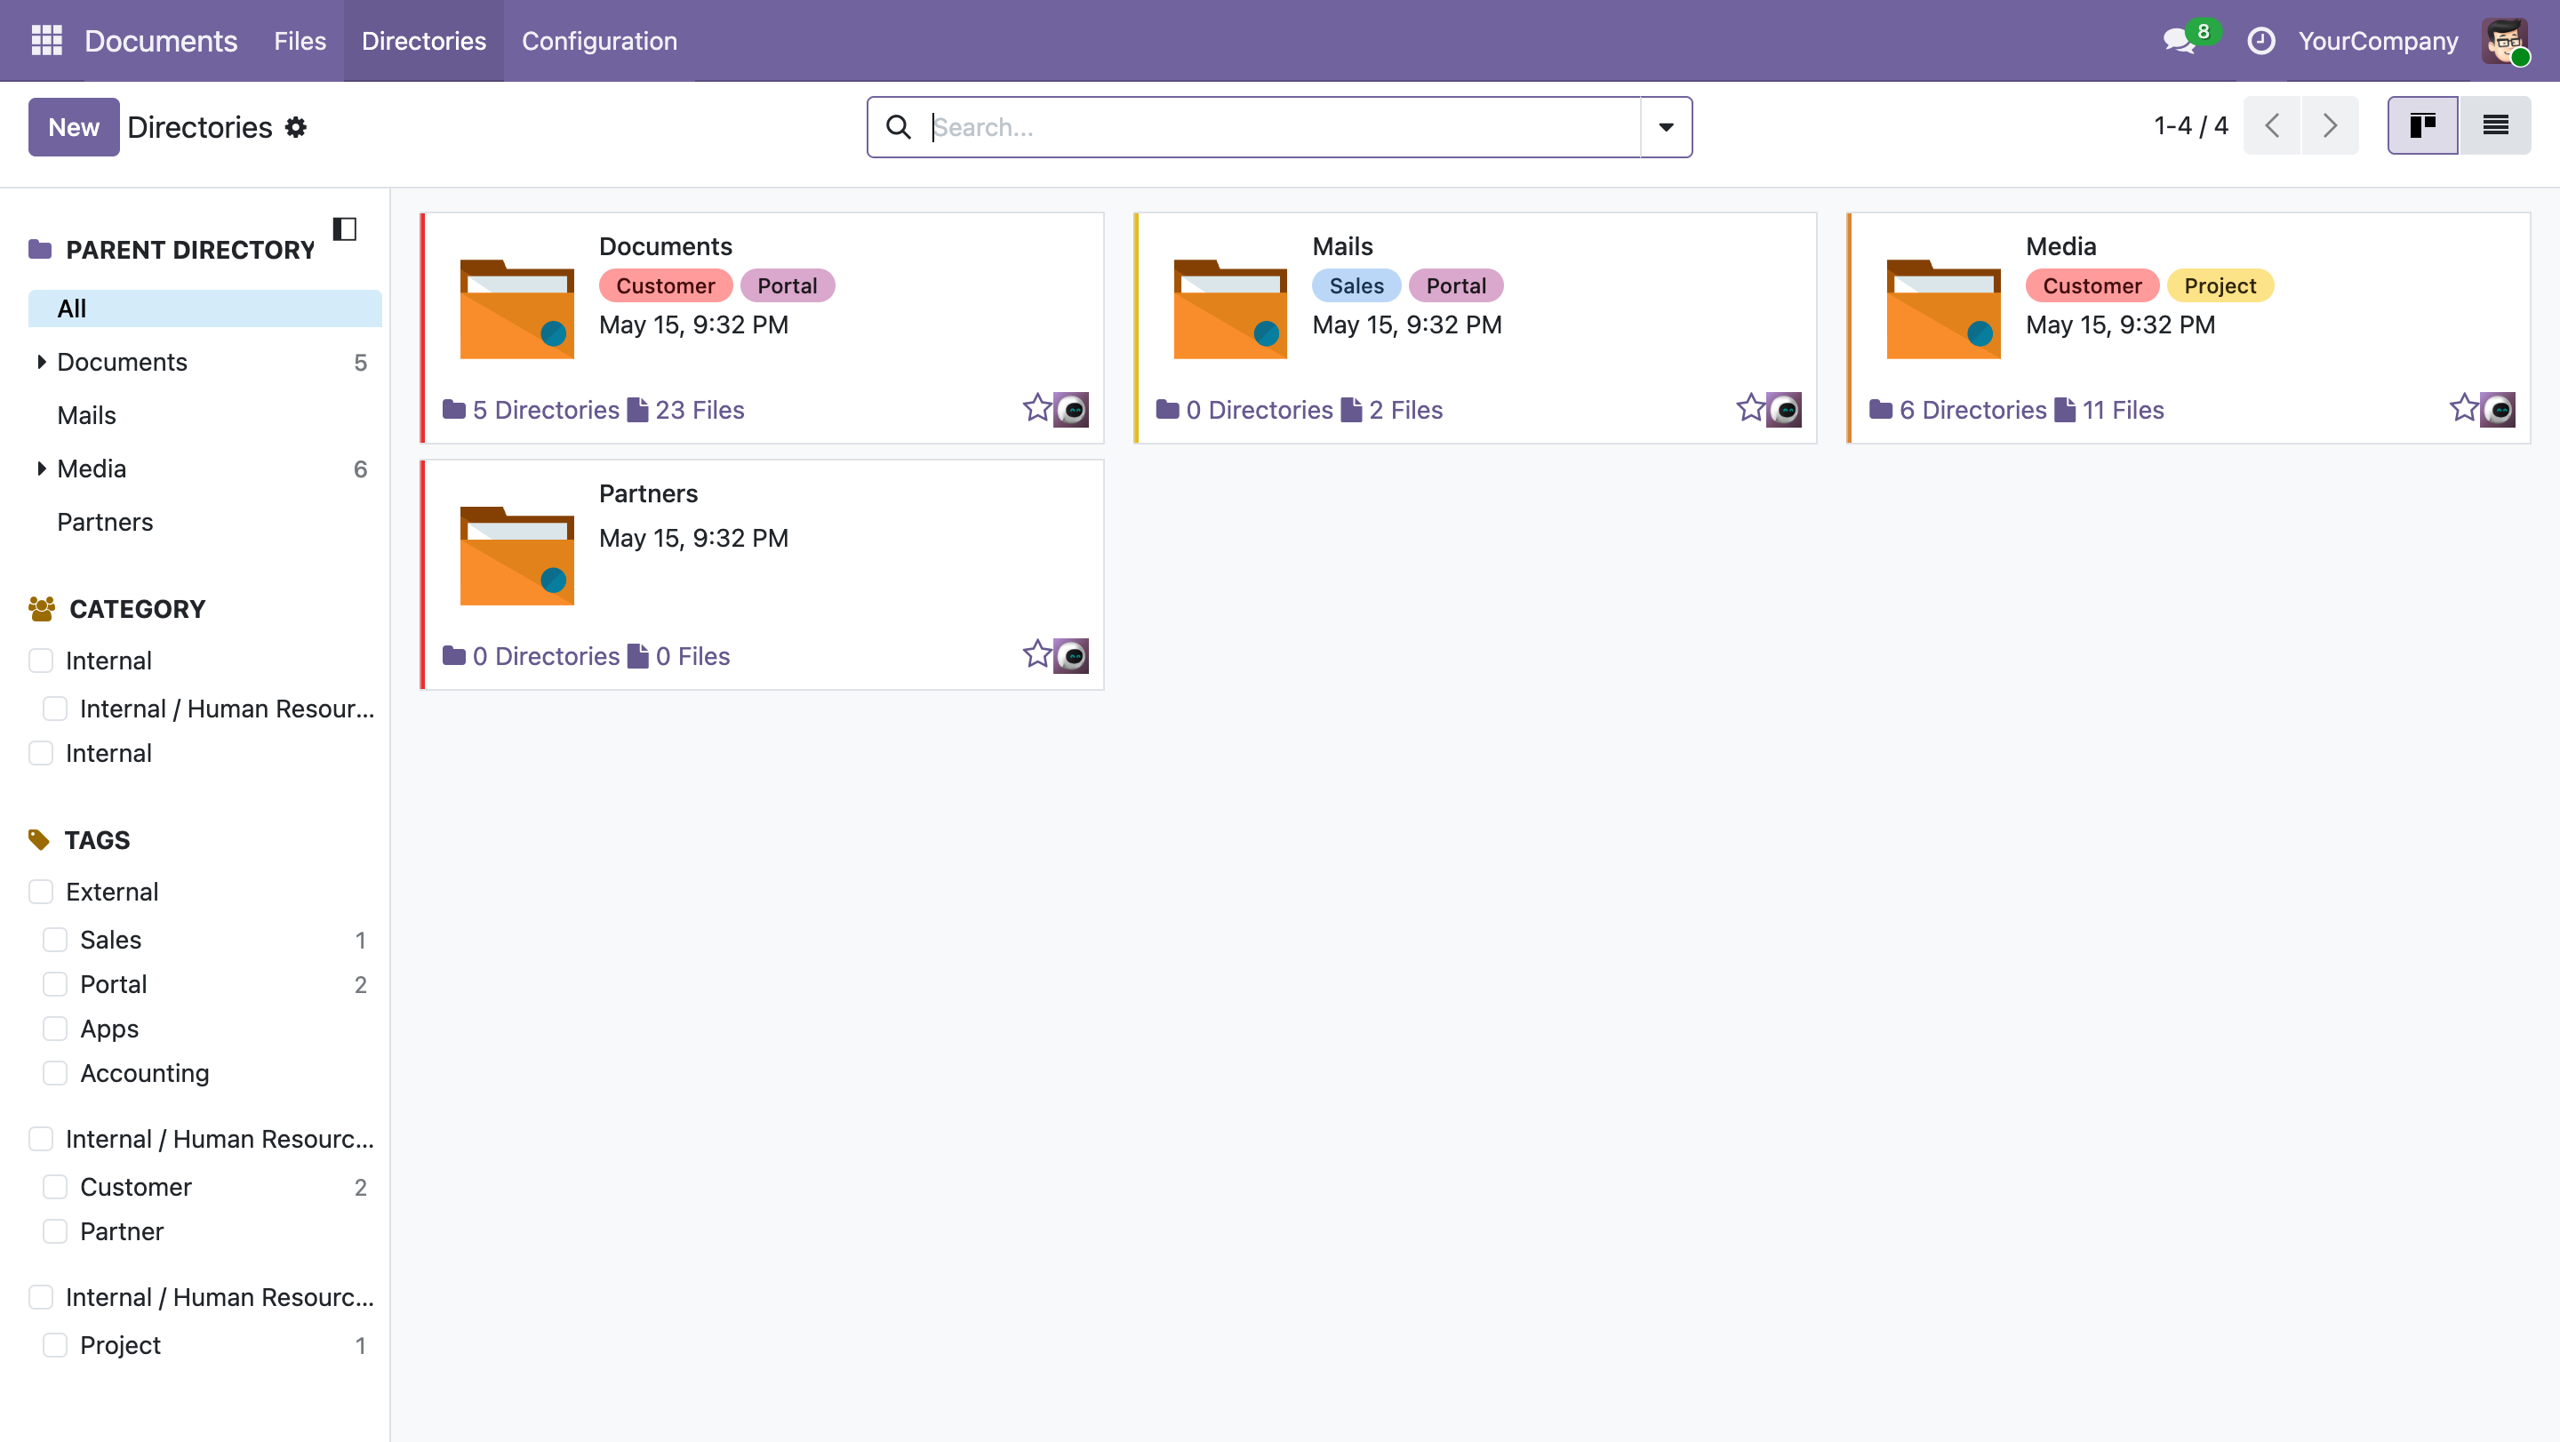
Task: Check the Project tag checkbox
Action: 54,1344
